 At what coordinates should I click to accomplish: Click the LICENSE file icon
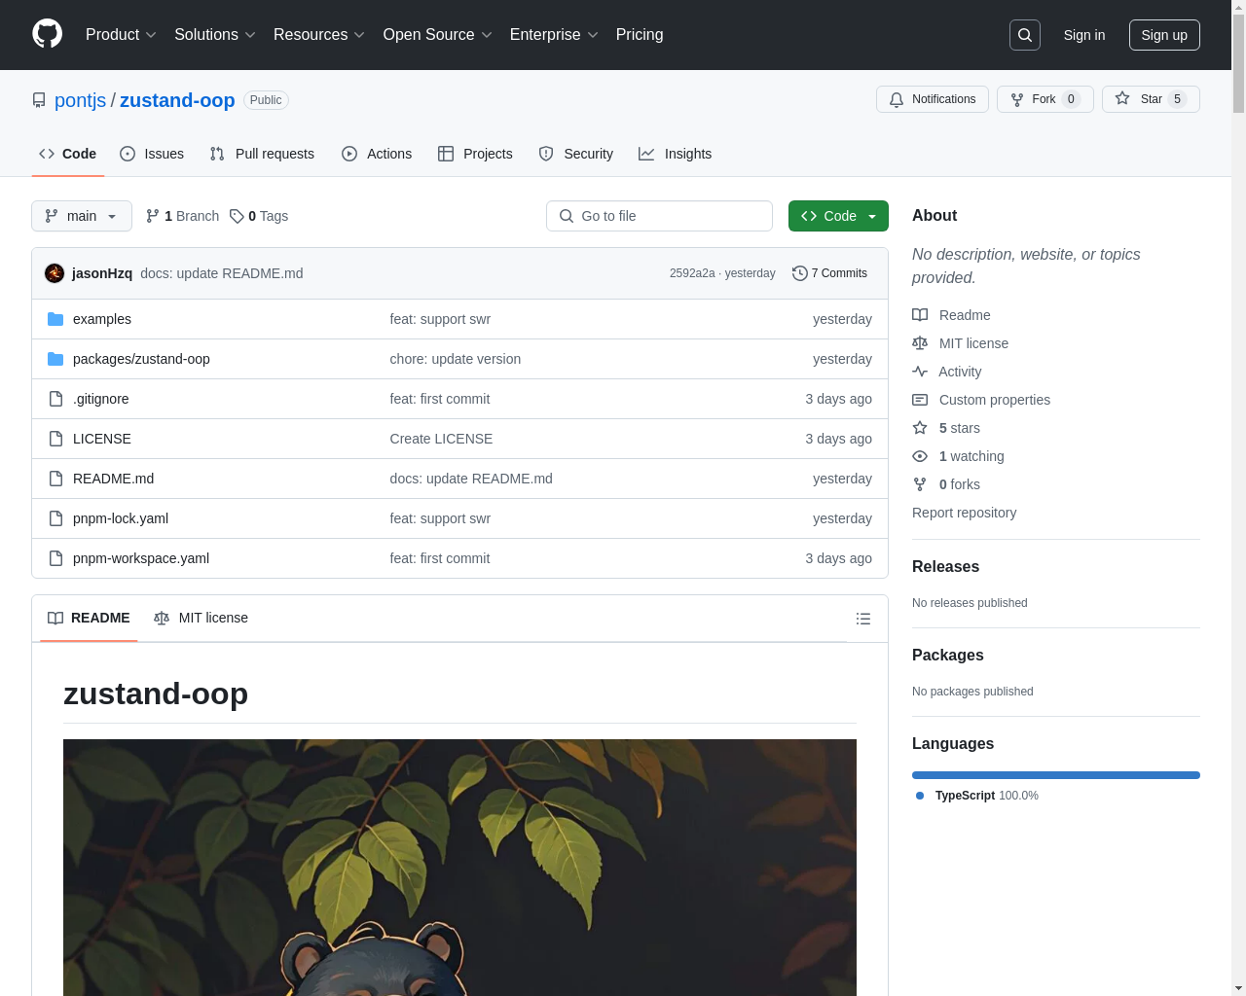click(x=55, y=439)
